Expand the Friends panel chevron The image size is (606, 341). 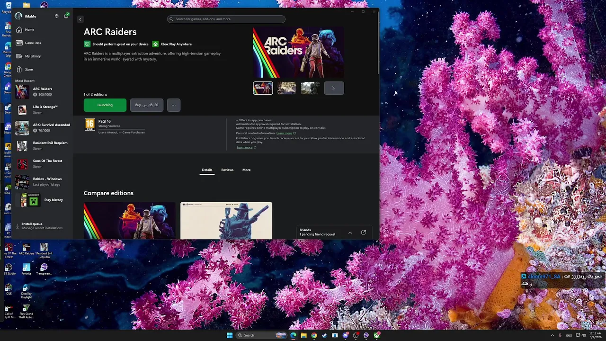pyautogui.click(x=350, y=233)
